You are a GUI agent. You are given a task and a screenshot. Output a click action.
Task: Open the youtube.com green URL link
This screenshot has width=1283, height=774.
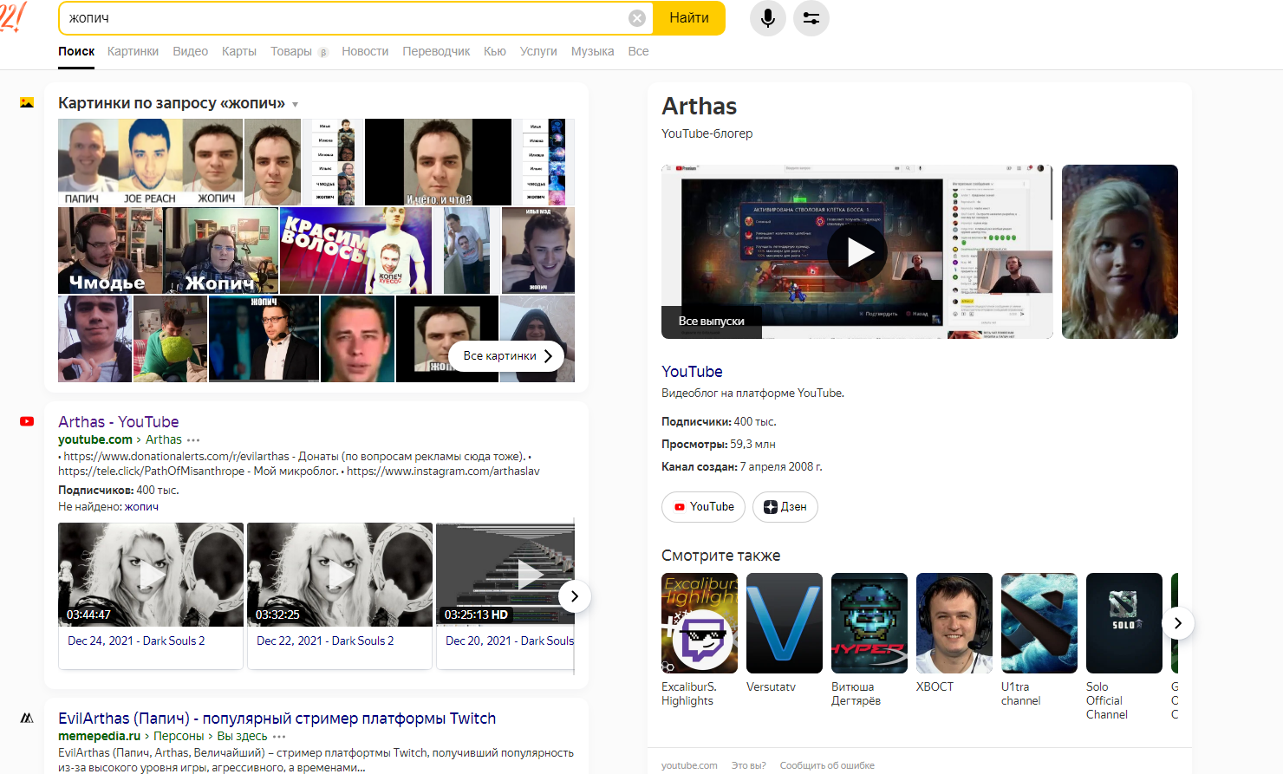click(95, 439)
